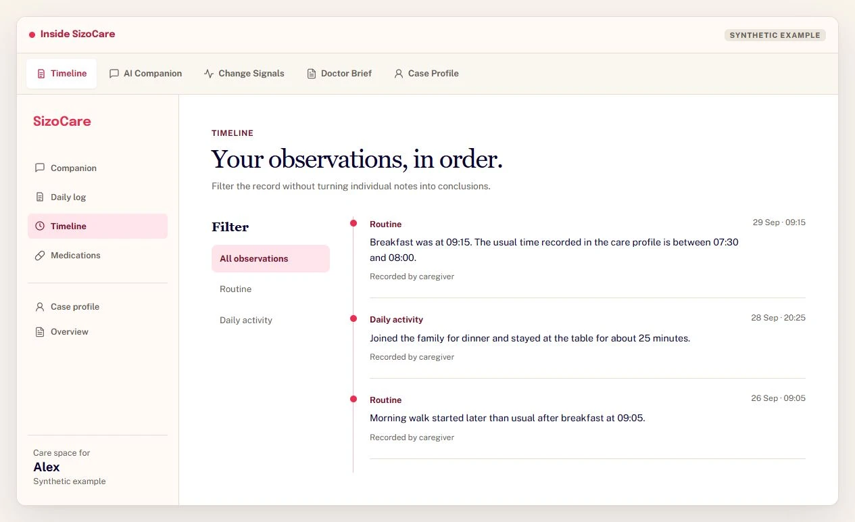855x522 pixels.
Task: Click the timeline marker for 29 Sep
Action: (353, 223)
